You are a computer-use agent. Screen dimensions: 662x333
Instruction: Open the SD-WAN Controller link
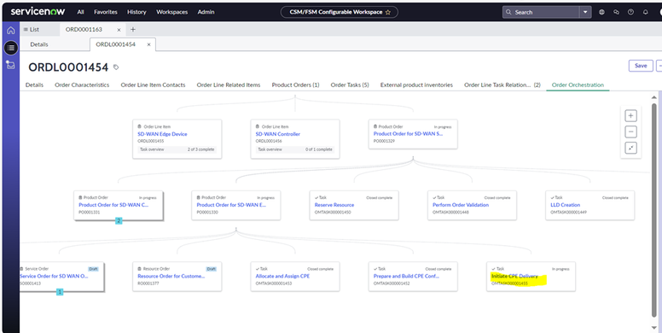coord(278,134)
